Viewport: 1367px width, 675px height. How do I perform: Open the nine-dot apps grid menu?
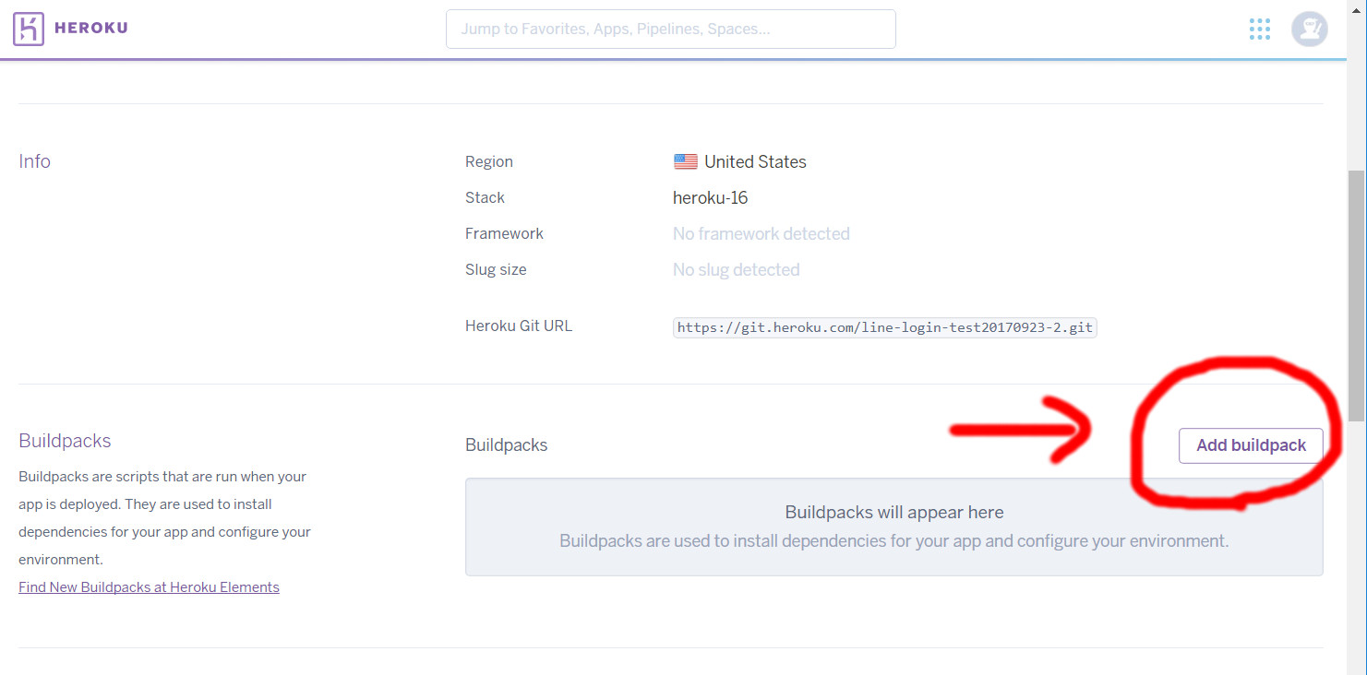point(1259,30)
